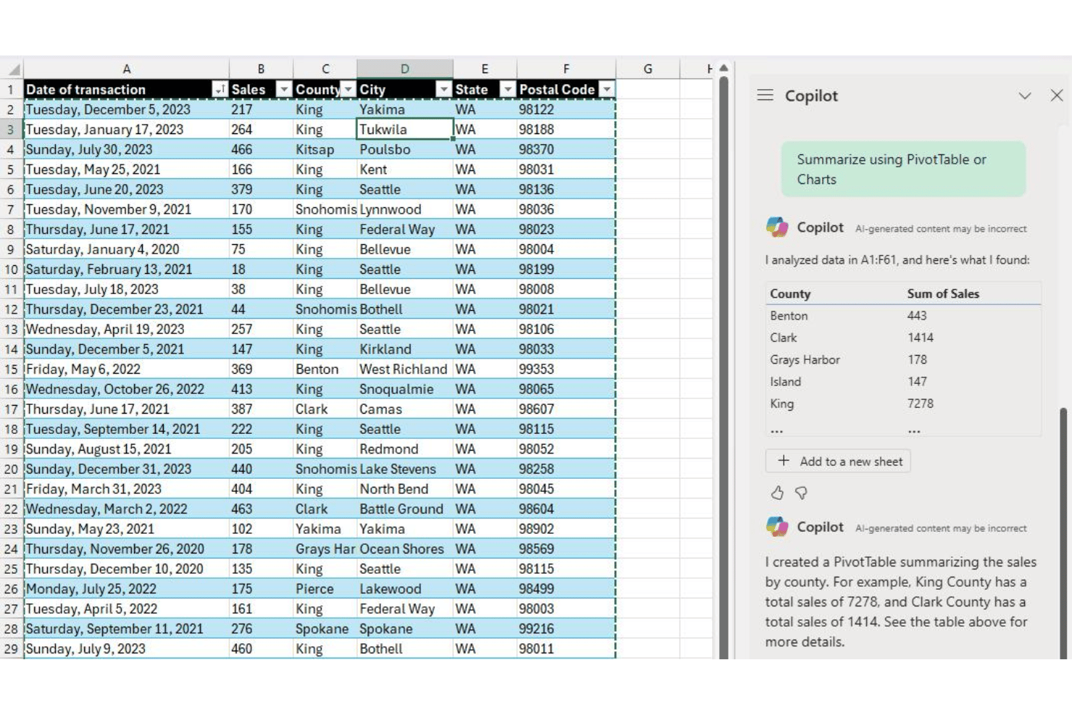Image resolution: width=1072 pixels, height=715 pixels.
Task: Click the first Copilot logo icon
Action: [x=777, y=227]
